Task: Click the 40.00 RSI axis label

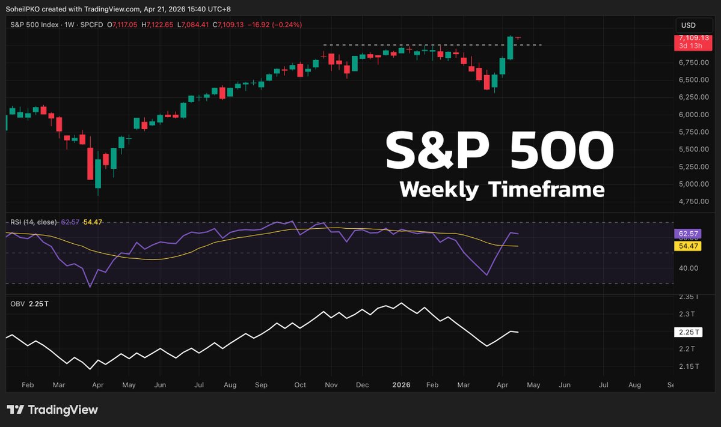Action: click(x=689, y=268)
